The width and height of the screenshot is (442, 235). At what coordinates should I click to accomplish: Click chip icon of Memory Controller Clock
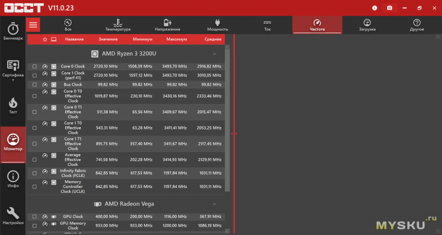tap(54, 182)
